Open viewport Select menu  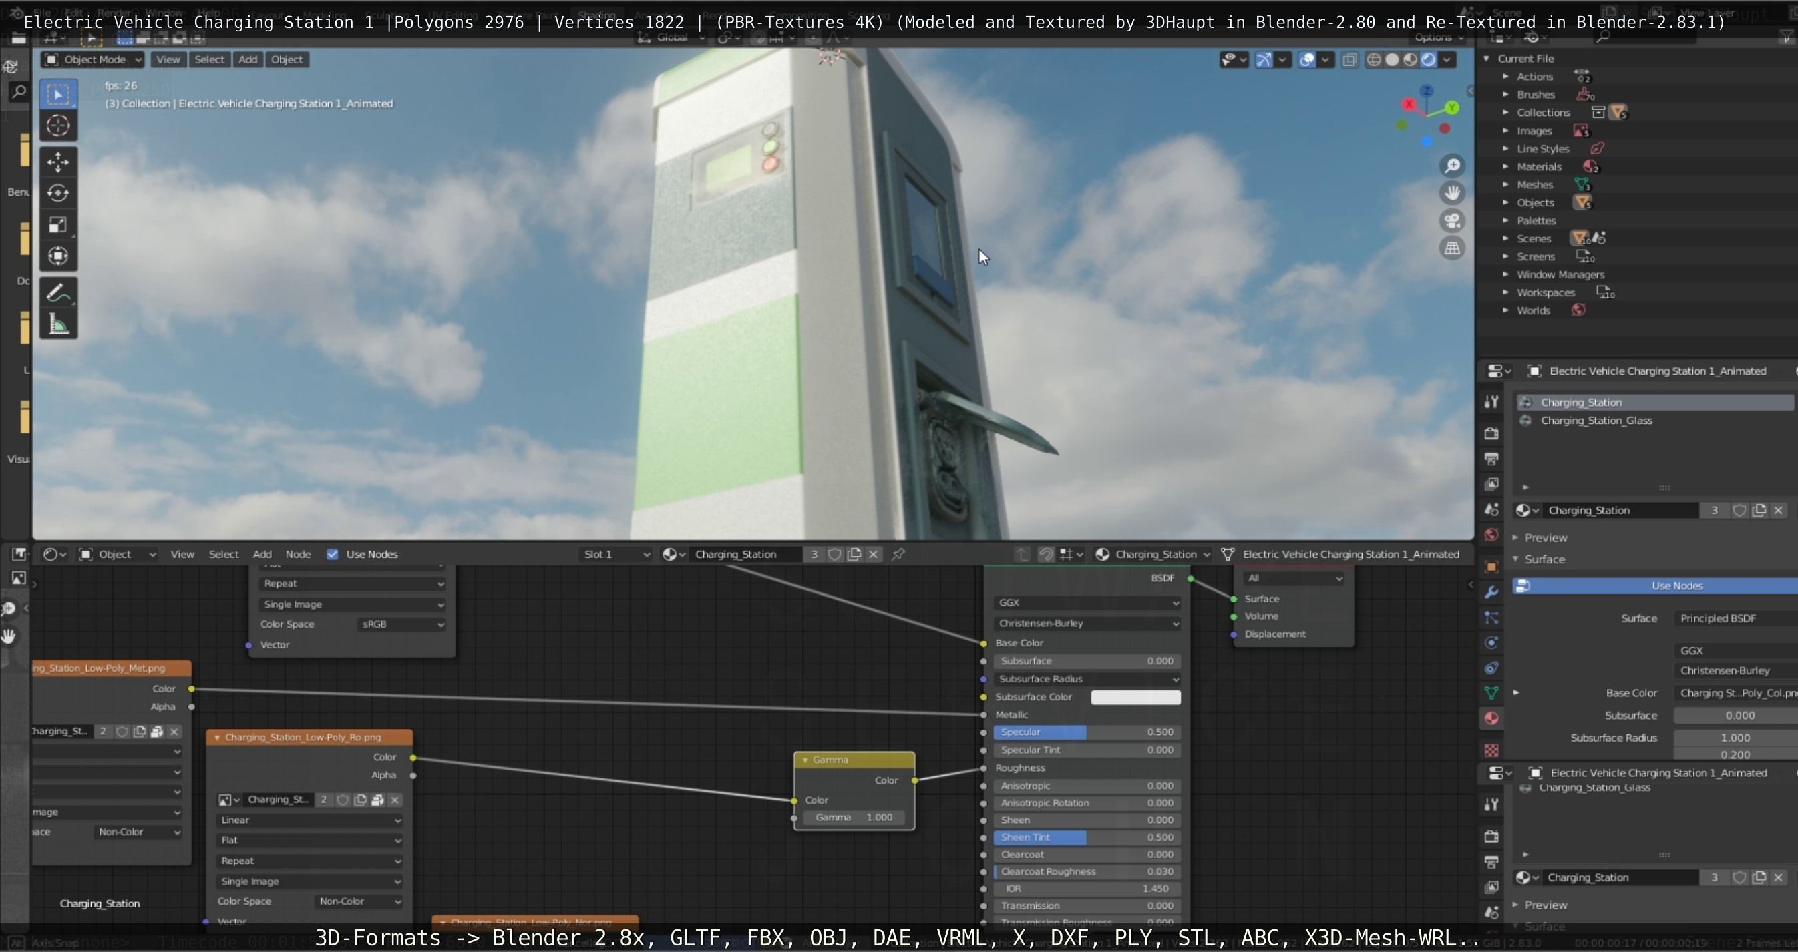tap(210, 60)
